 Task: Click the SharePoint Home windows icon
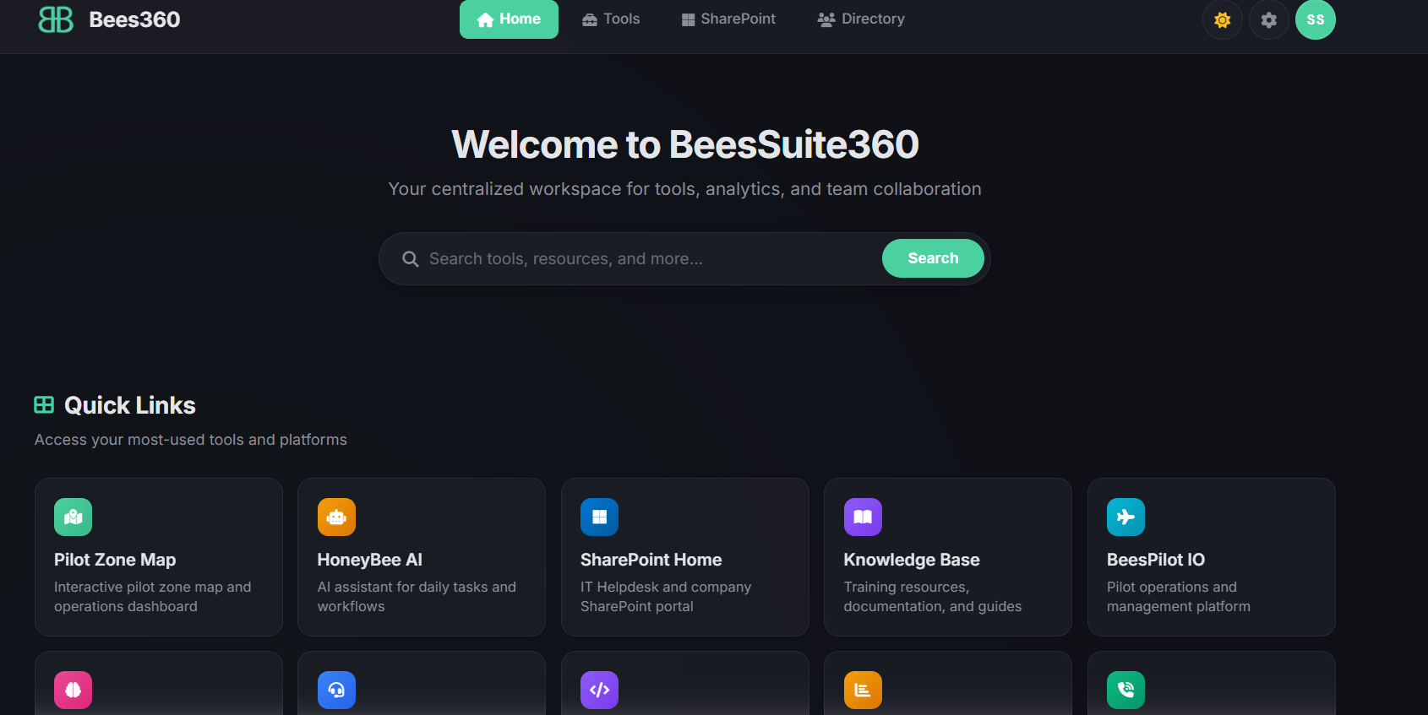599,517
